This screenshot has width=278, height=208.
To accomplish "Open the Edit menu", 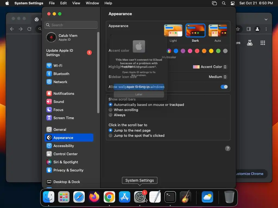I will [63, 3].
